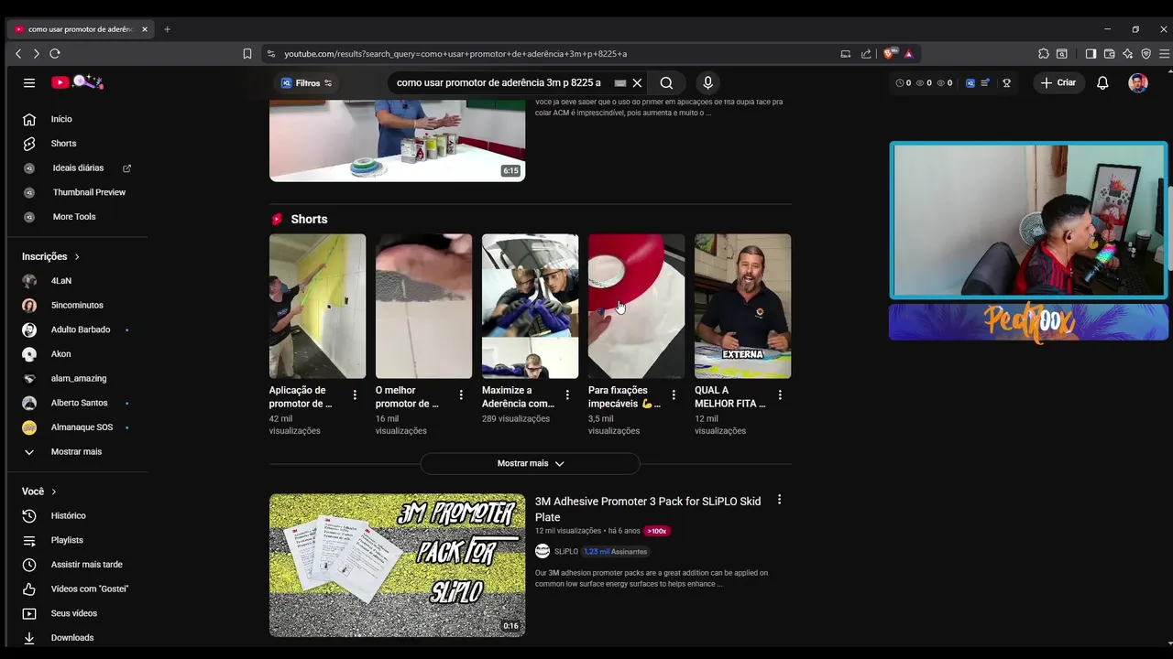Open browser extensions puzzle icon
1173x659 pixels.
[x=1044, y=54]
